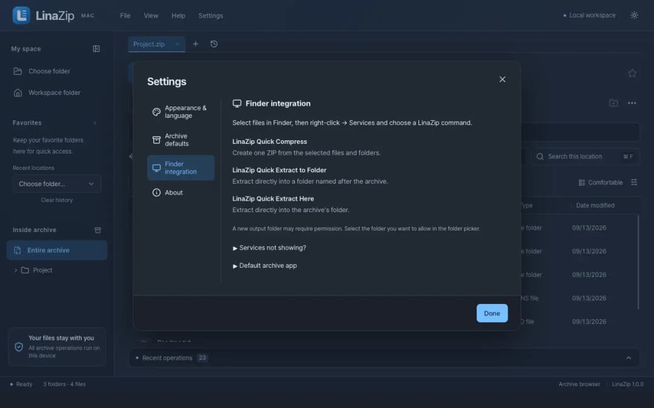Screen dimensions: 654x408
Task: Close the Settings dialog with X
Action: click(502, 79)
